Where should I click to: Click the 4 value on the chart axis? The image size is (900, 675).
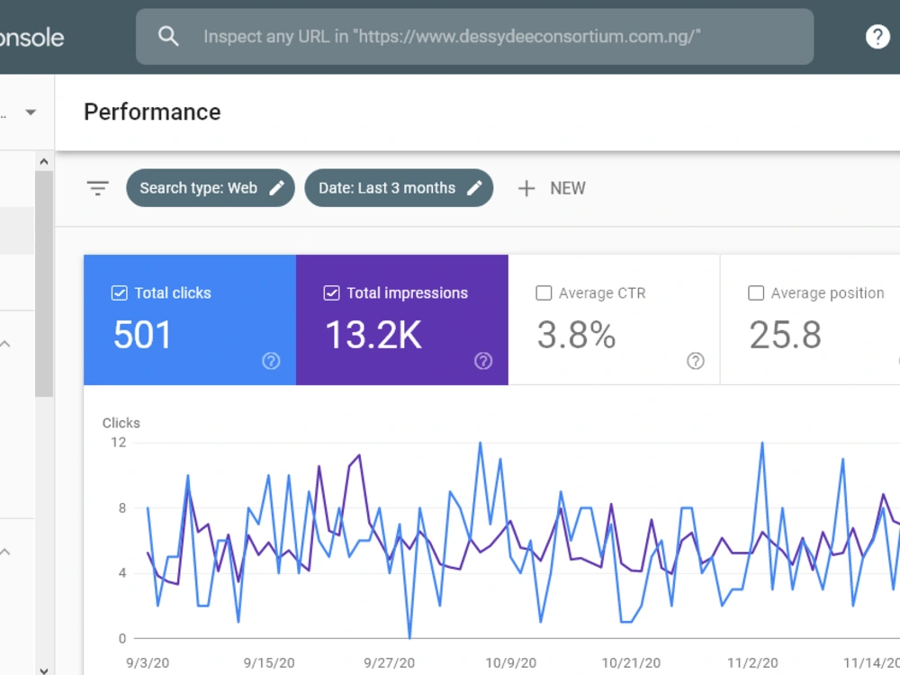click(x=122, y=572)
